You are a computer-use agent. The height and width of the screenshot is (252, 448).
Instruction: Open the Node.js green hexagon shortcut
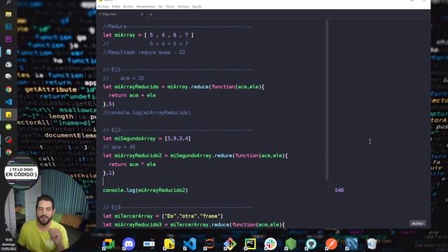click(290, 244)
